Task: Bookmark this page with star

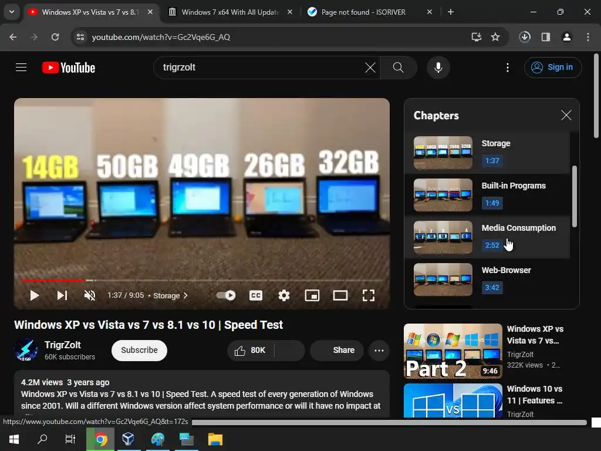Action: 495,37
